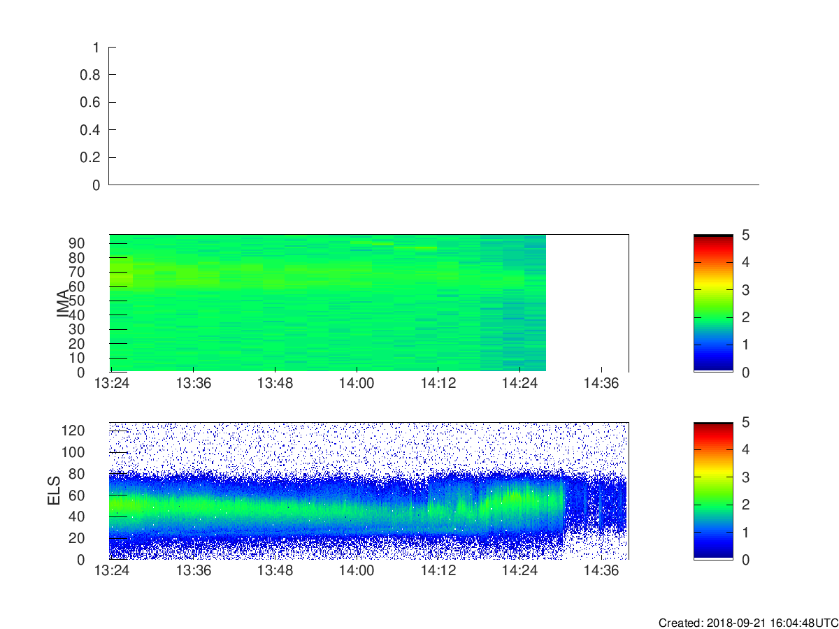Click the 13:36 time label under the IMA plot
The height and width of the screenshot is (629, 839).
193,383
